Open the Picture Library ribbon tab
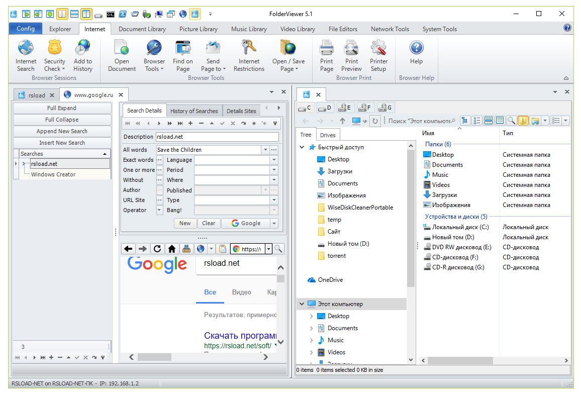The image size is (581, 398). 198,29
